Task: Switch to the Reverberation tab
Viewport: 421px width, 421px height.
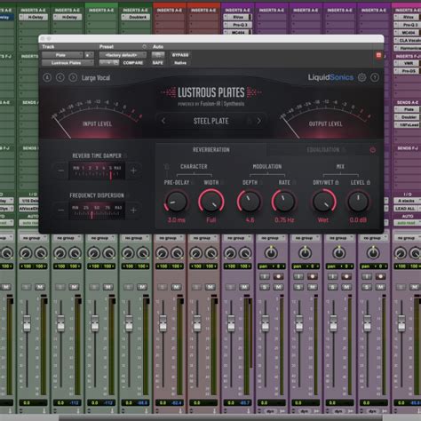Action: point(211,150)
